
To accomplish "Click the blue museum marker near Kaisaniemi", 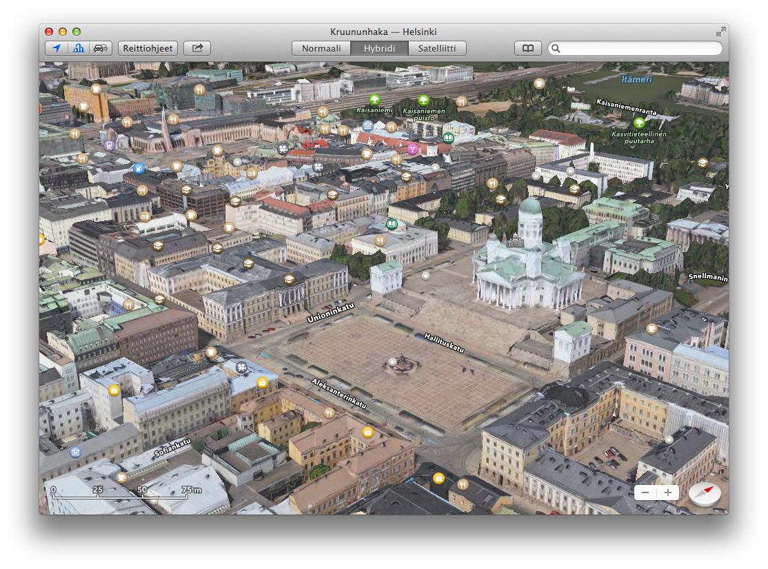I will (367, 126).
